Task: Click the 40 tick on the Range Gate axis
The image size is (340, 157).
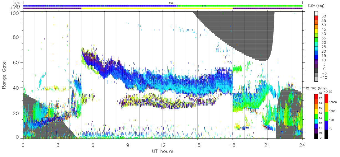Action: (16, 88)
